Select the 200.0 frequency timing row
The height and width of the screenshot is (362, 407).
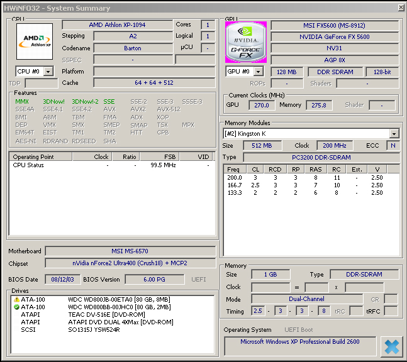[311, 178]
